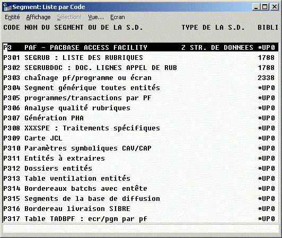Select row P317 Table TADBPF

coord(140,219)
